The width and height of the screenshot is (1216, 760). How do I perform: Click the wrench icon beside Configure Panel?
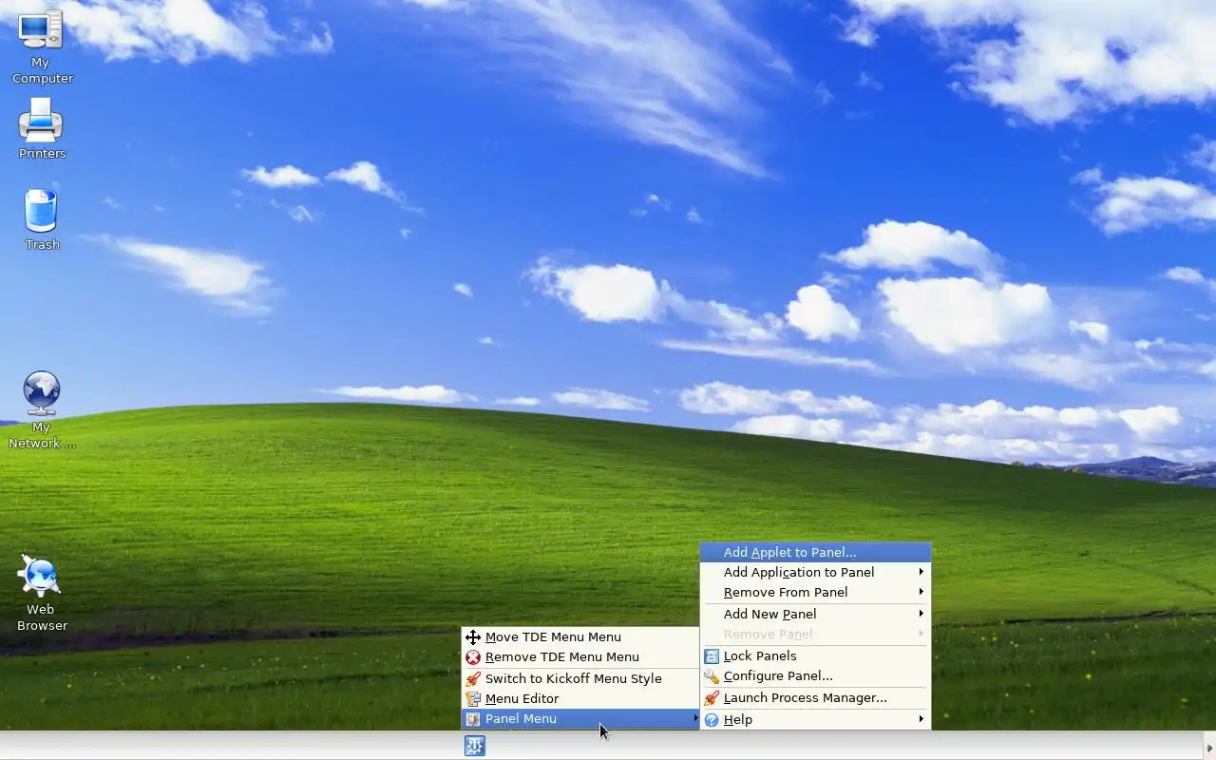[712, 676]
